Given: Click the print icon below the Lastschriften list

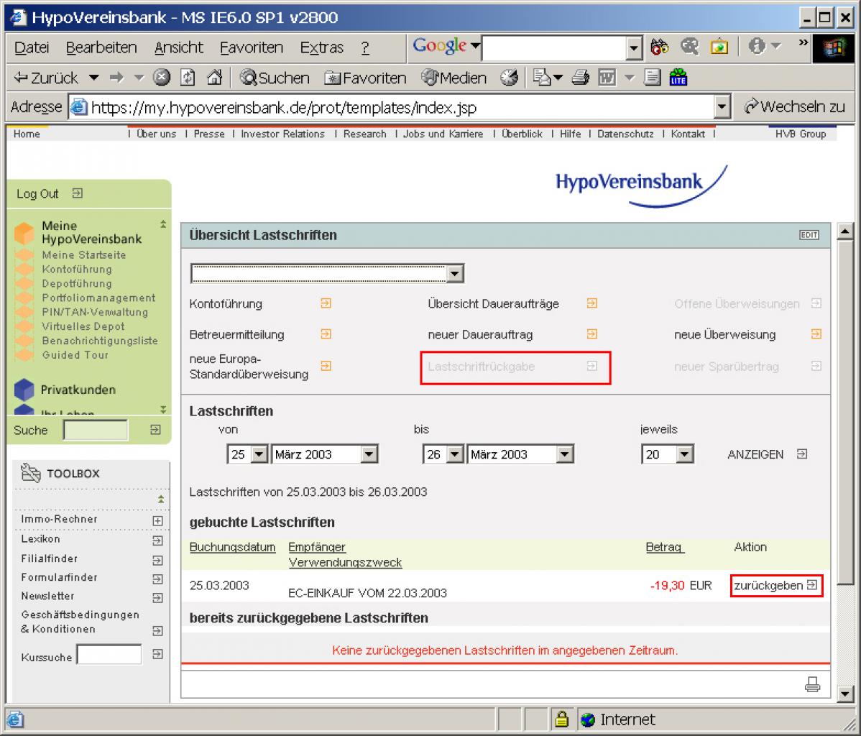Looking at the screenshot, I should 812,684.
